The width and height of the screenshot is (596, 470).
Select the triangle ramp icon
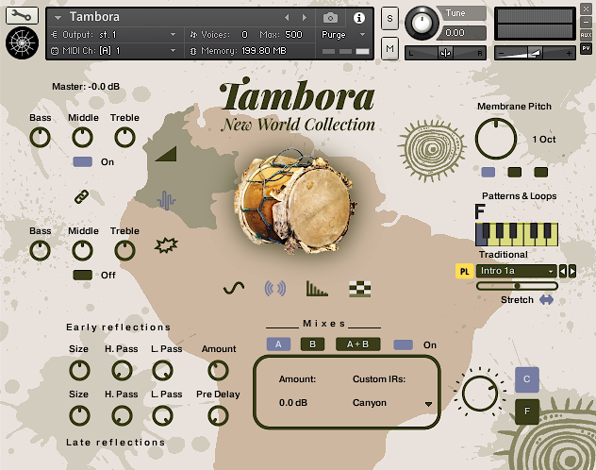point(166,154)
